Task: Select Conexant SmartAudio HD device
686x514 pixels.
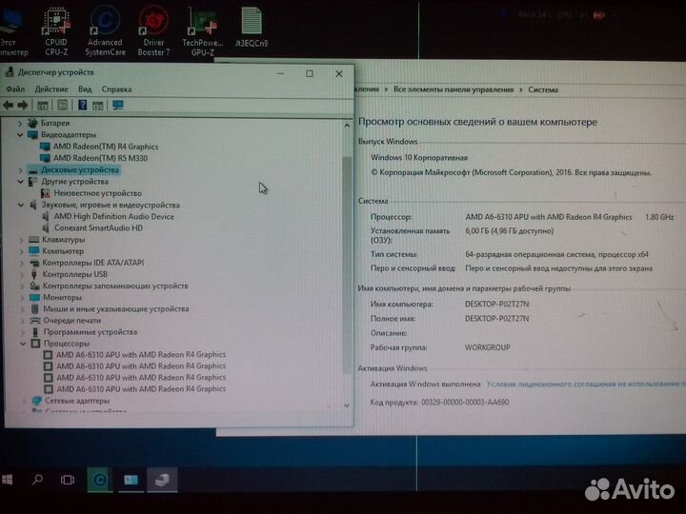Action: (x=98, y=227)
